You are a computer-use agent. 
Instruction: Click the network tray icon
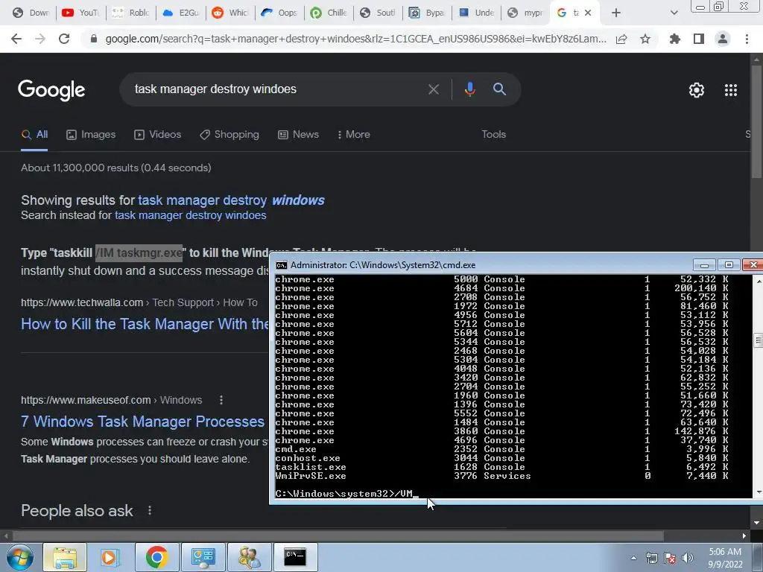tap(651, 558)
